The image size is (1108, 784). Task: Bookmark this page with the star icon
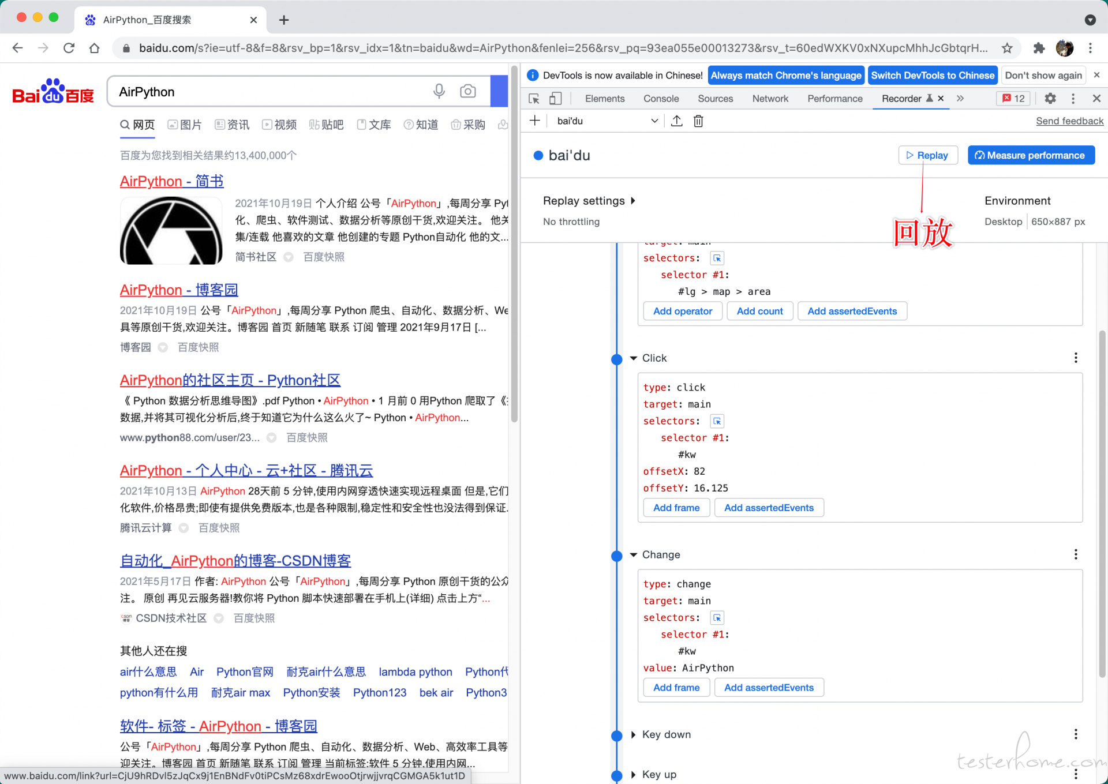tap(1007, 48)
